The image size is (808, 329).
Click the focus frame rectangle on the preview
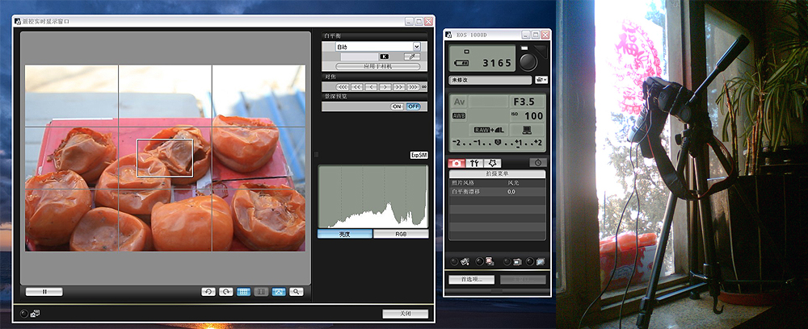click(x=165, y=158)
